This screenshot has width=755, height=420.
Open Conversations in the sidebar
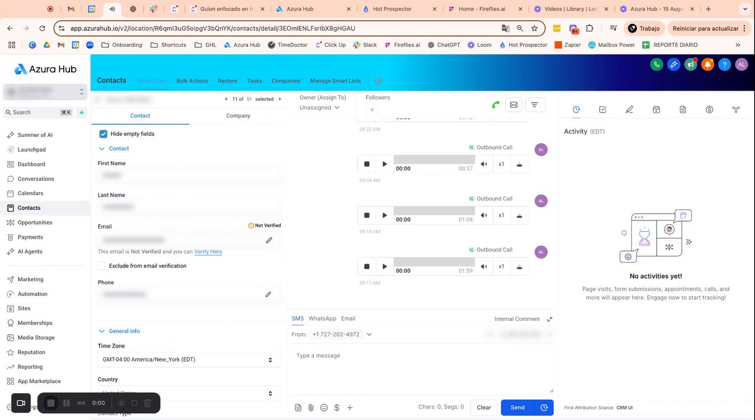click(x=36, y=179)
